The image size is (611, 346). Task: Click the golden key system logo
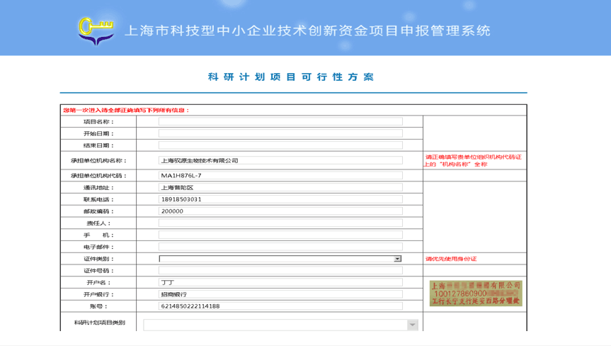pyautogui.click(x=96, y=31)
